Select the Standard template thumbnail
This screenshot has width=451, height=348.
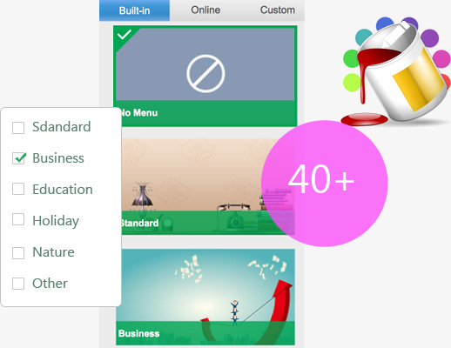tap(205, 186)
